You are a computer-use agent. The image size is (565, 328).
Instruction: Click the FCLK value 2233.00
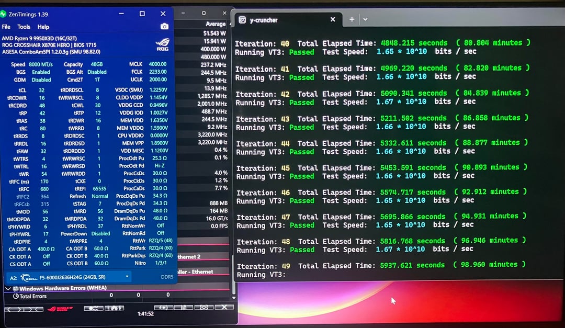click(x=158, y=72)
